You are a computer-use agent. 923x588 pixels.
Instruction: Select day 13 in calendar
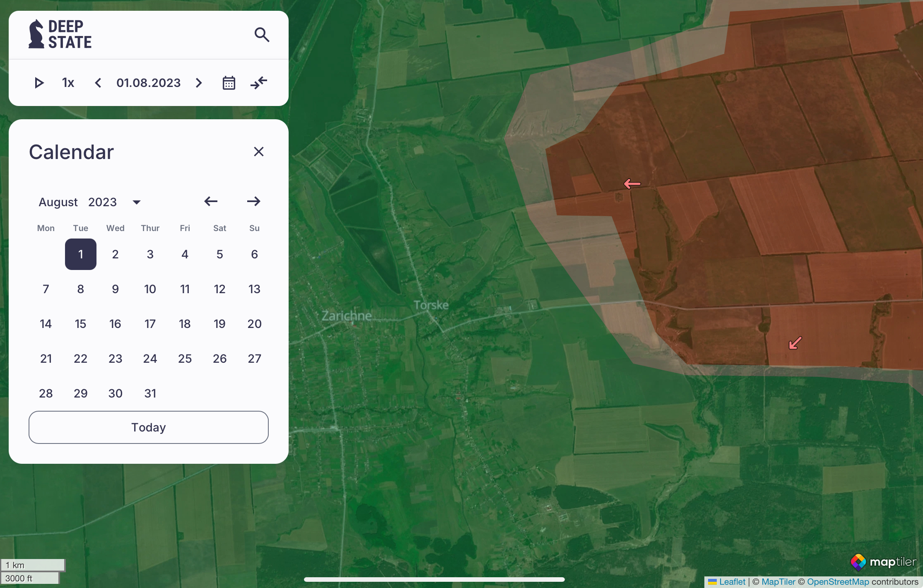tap(255, 289)
